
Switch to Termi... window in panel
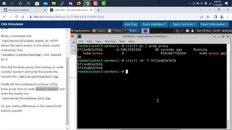132,31
